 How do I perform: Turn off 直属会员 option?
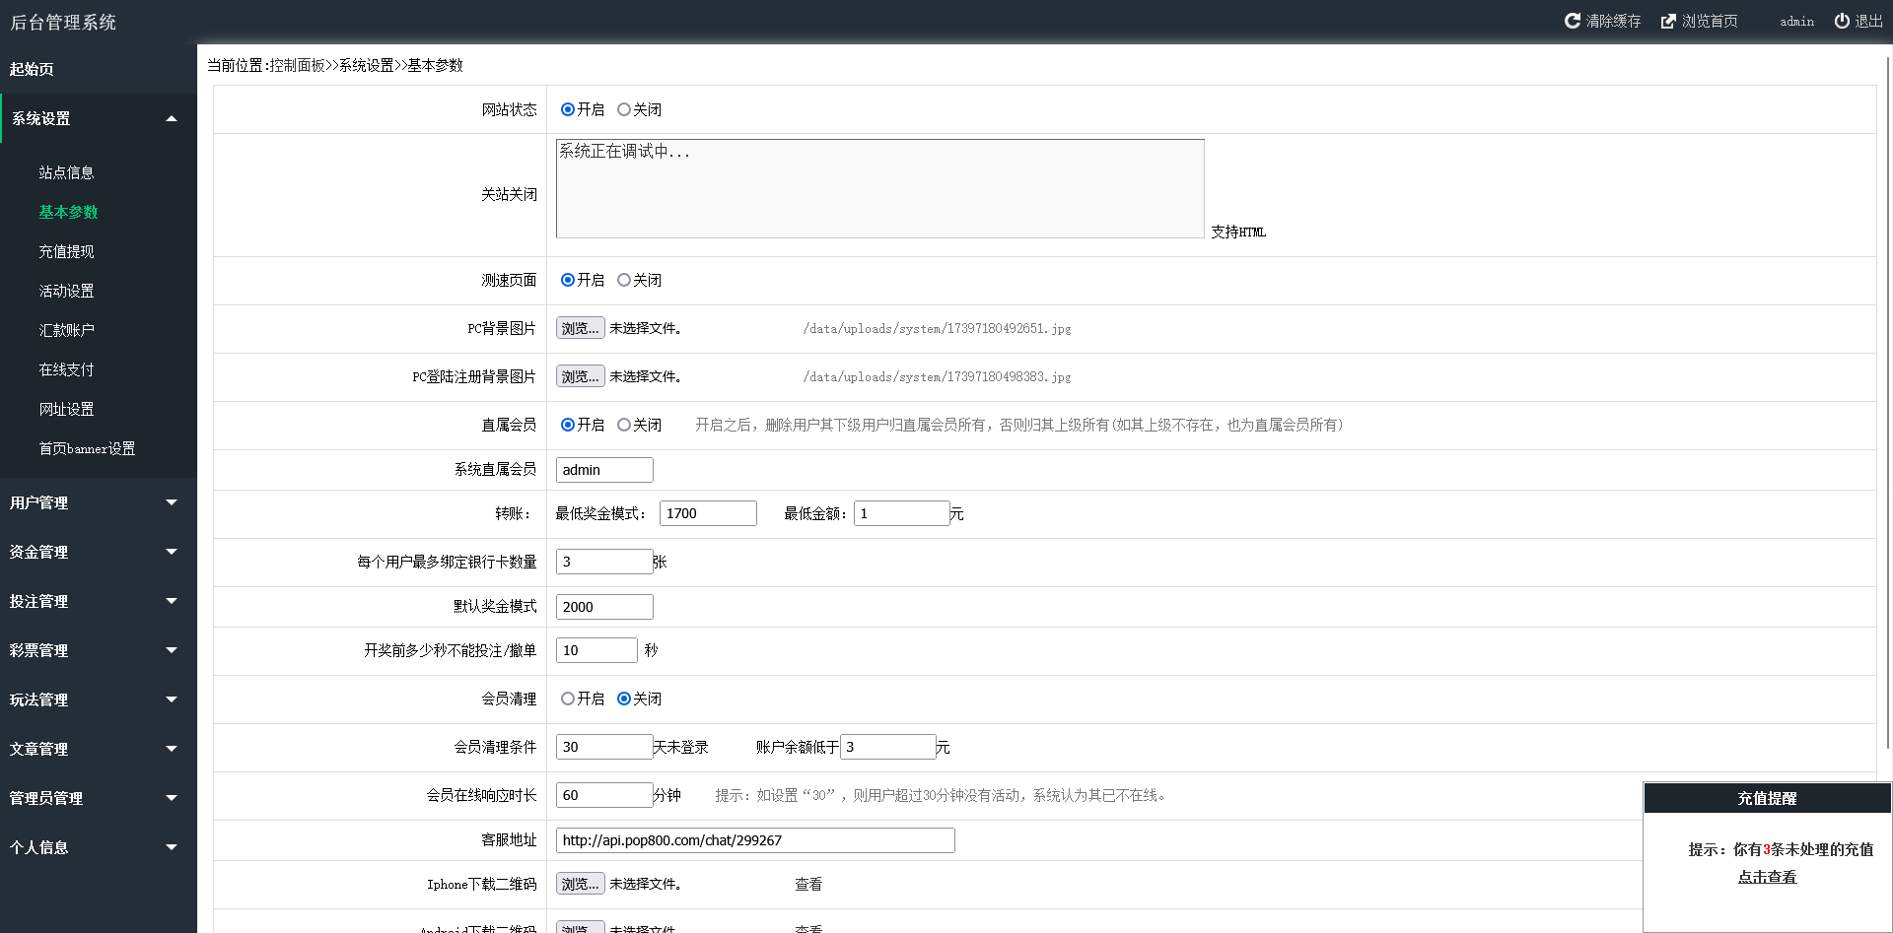(624, 425)
